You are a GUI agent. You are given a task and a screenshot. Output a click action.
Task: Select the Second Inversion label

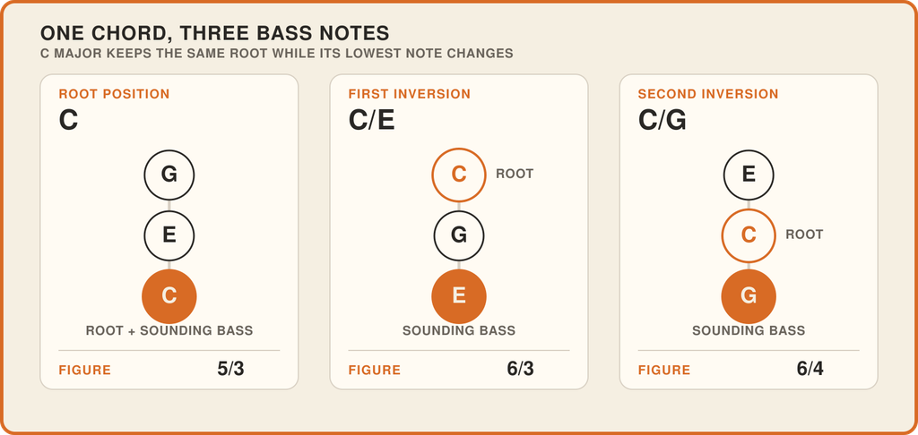tap(708, 94)
